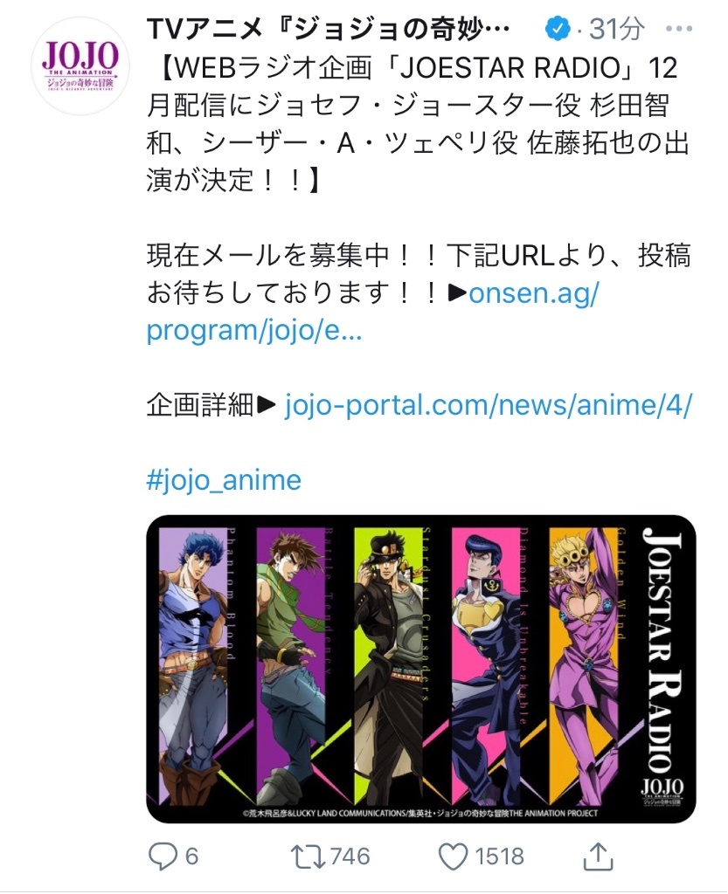The image size is (728, 894).
Task: Tap the #jojo_anime hashtag
Action: (224, 480)
